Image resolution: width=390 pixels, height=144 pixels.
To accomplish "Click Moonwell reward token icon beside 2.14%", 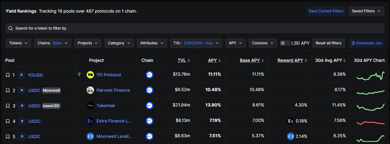I will (291, 136).
